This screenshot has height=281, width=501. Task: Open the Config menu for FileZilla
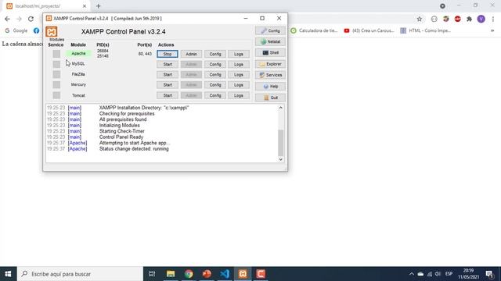[215, 75]
